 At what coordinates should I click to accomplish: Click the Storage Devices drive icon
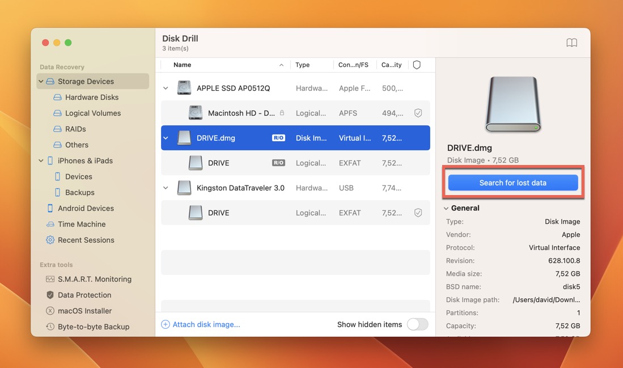[x=50, y=82]
